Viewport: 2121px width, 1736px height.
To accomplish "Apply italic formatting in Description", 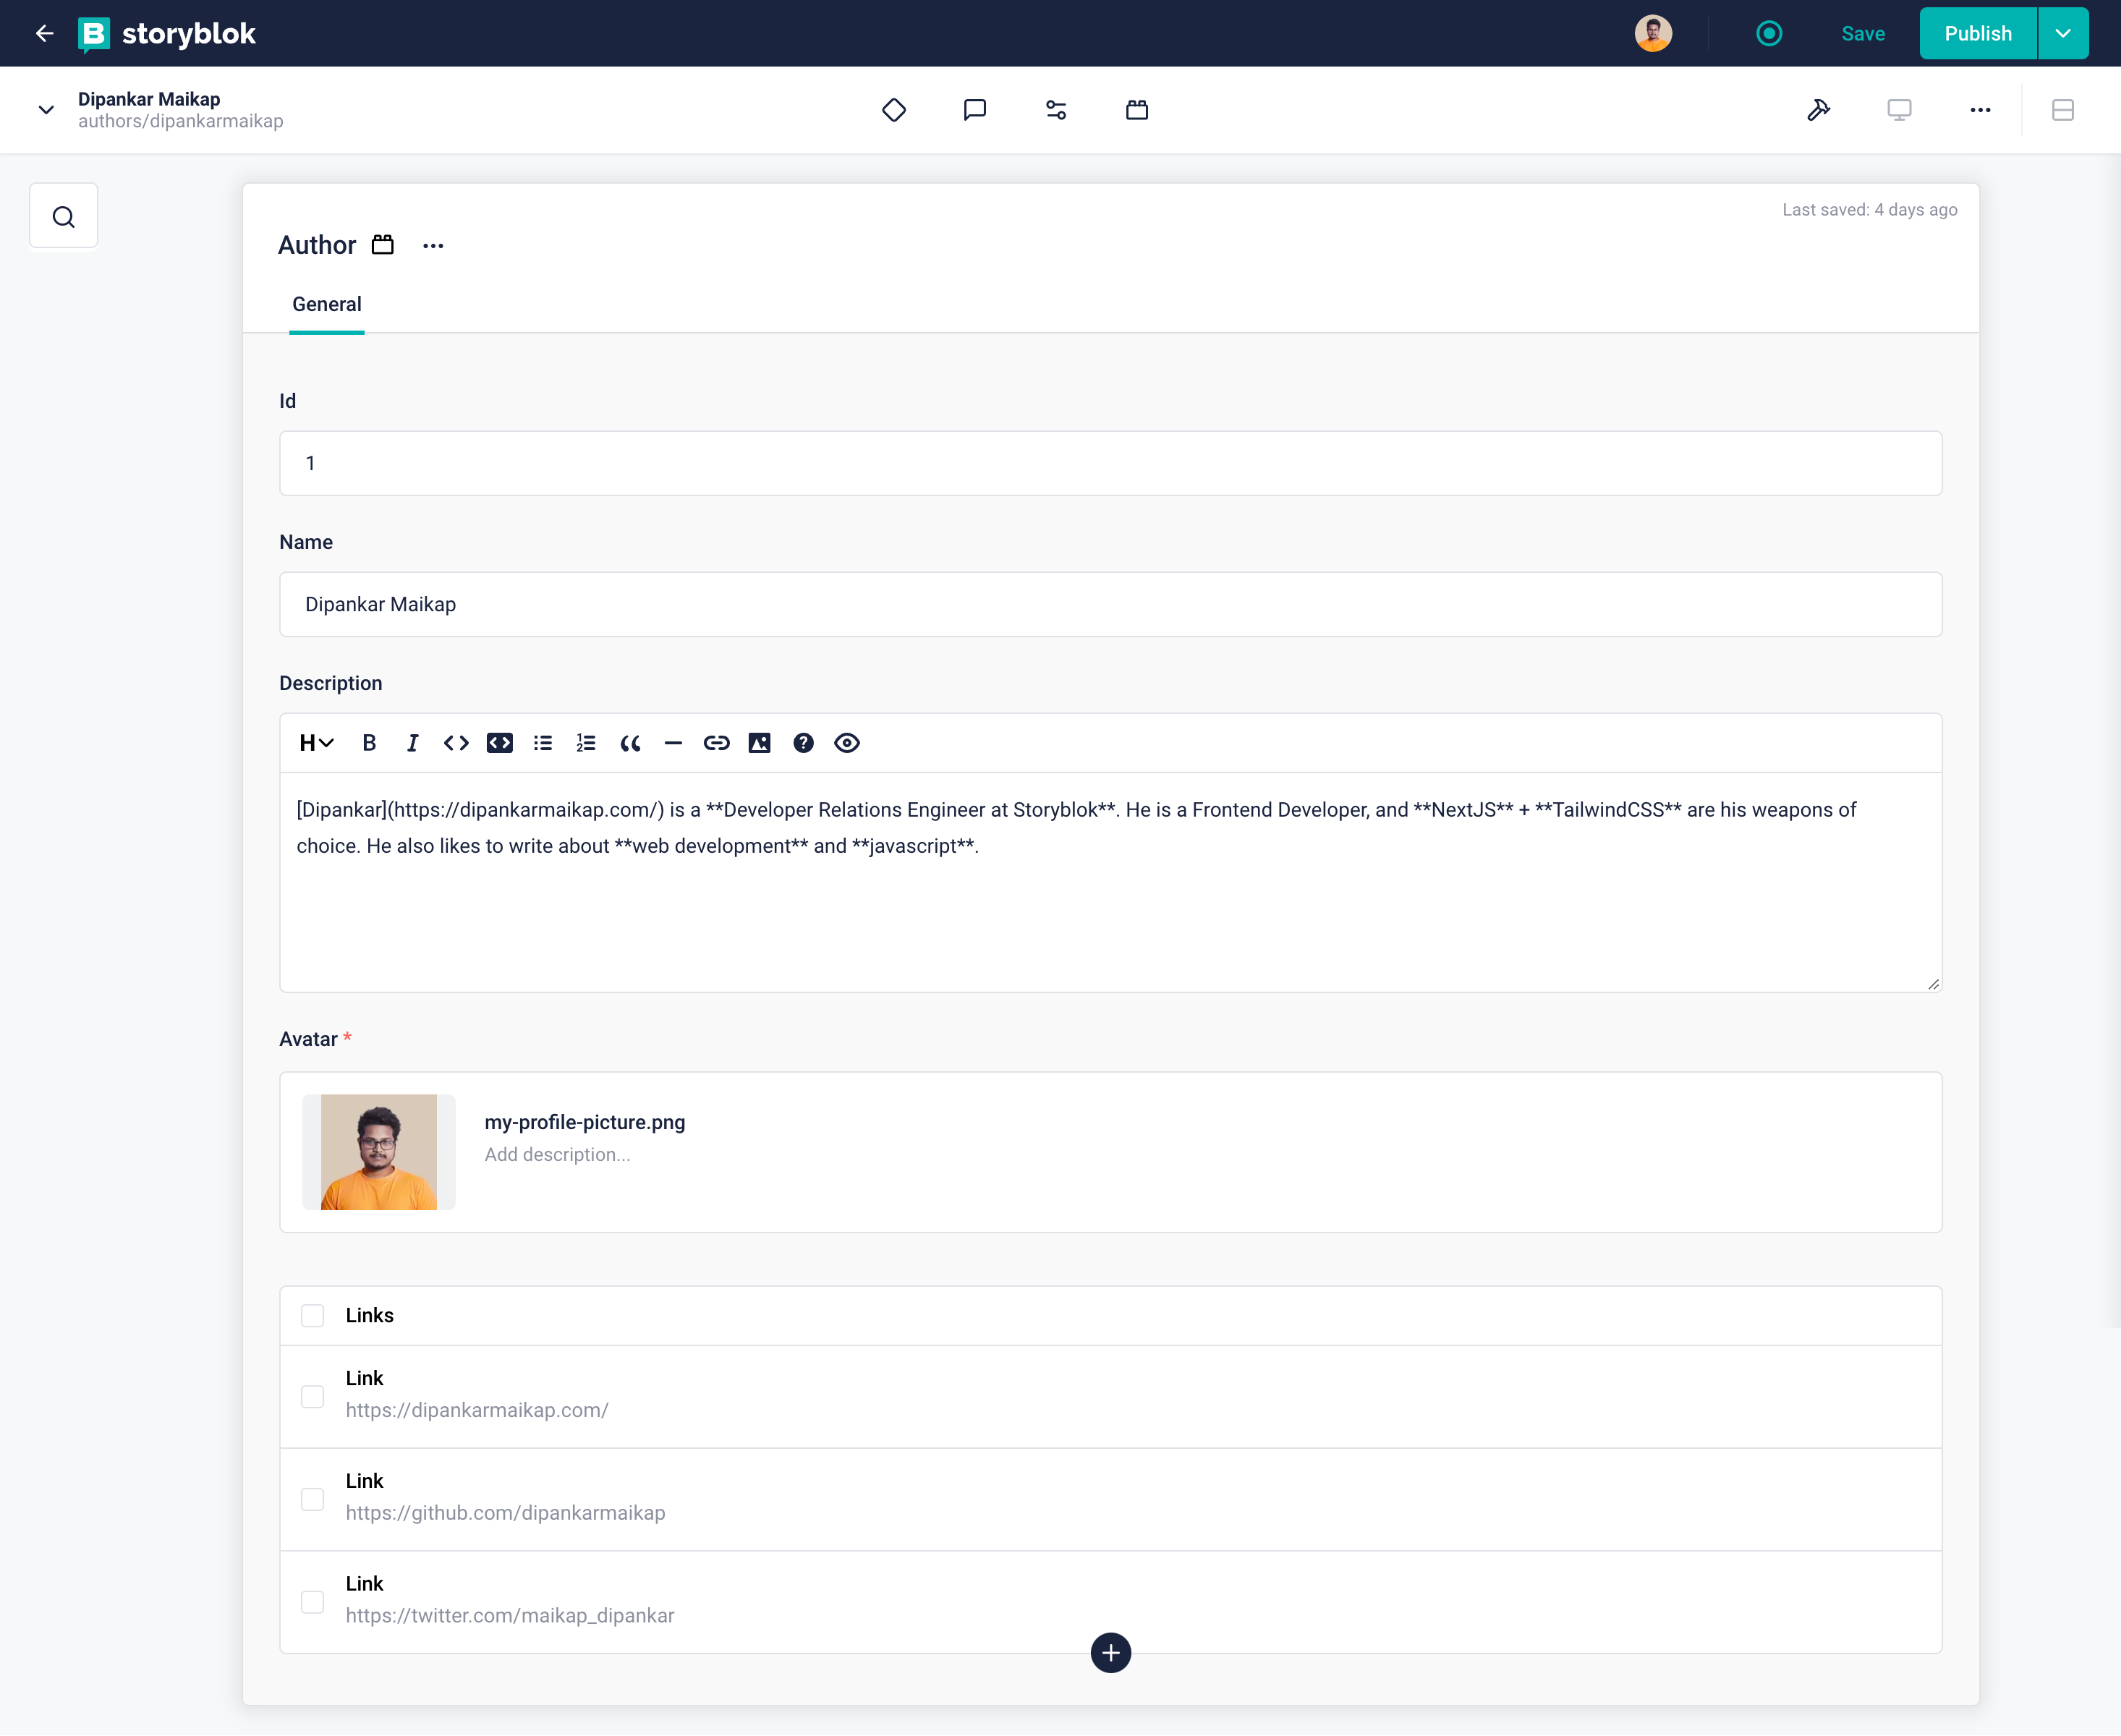I will [412, 743].
